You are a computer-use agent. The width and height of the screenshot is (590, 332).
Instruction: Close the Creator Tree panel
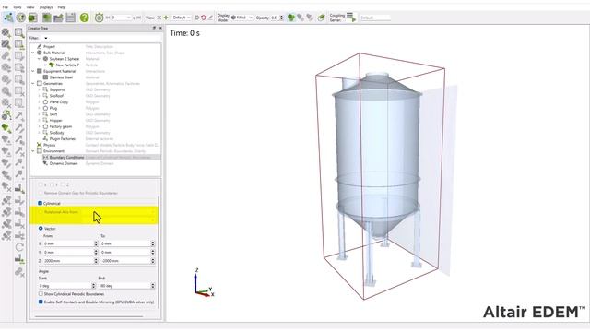pos(160,28)
